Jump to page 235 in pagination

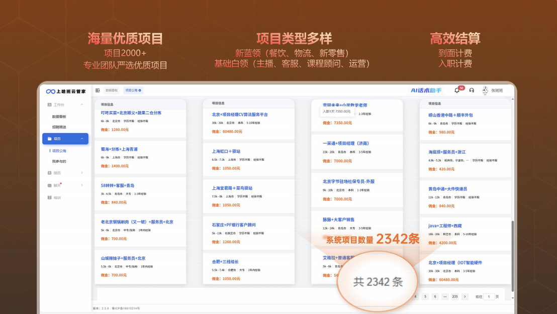[x=454, y=296]
